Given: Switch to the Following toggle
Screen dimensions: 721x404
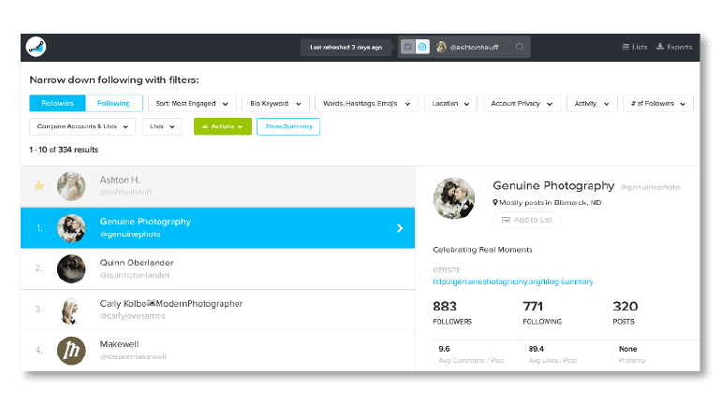Looking at the screenshot, I should (x=114, y=104).
